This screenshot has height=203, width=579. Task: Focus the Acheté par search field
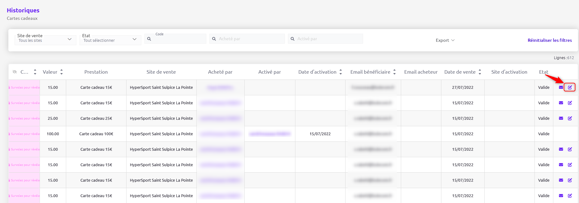point(247,39)
